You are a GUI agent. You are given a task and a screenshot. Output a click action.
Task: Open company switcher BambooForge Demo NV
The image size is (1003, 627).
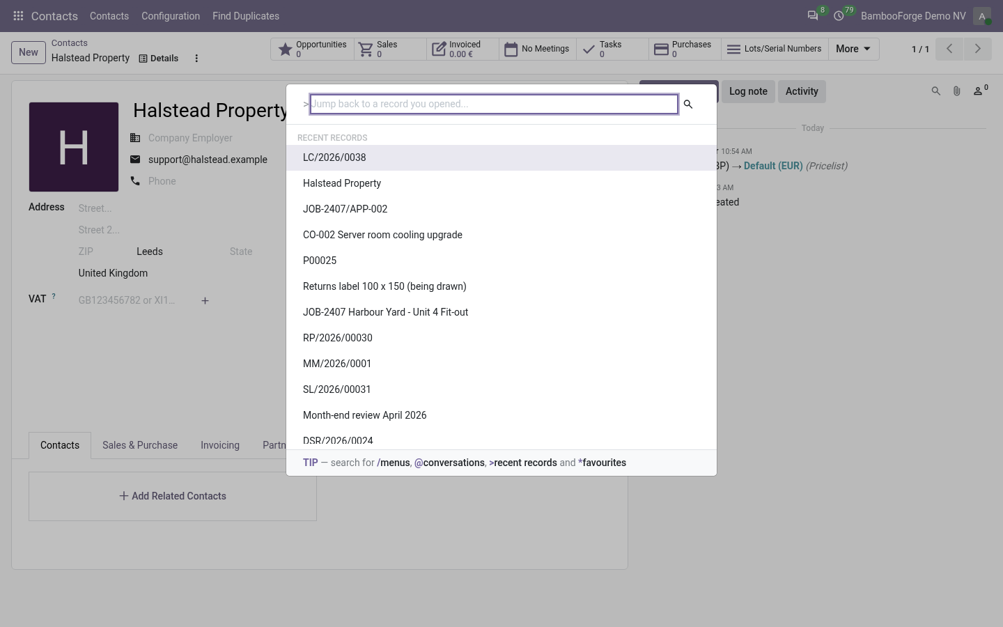[913, 16]
